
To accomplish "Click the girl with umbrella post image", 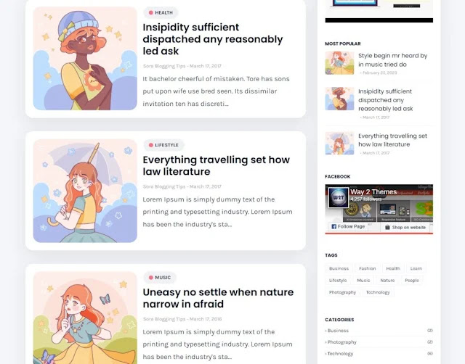I will point(85,191).
